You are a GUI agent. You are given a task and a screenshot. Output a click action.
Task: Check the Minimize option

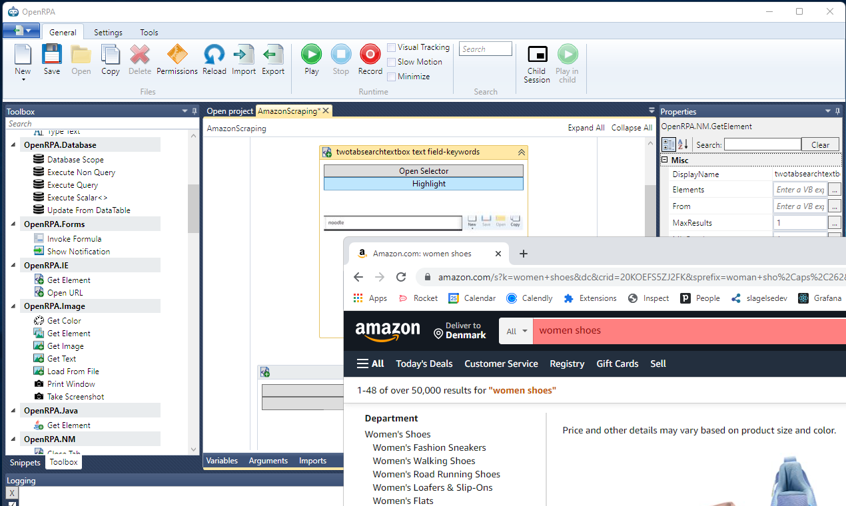tap(391, 77)
